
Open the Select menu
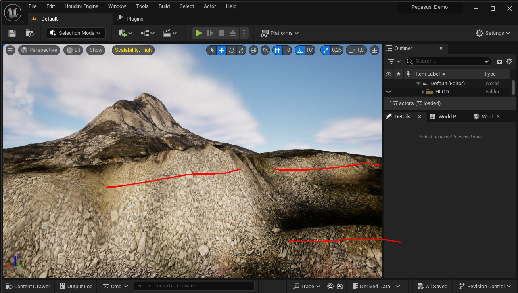point(187,6)
